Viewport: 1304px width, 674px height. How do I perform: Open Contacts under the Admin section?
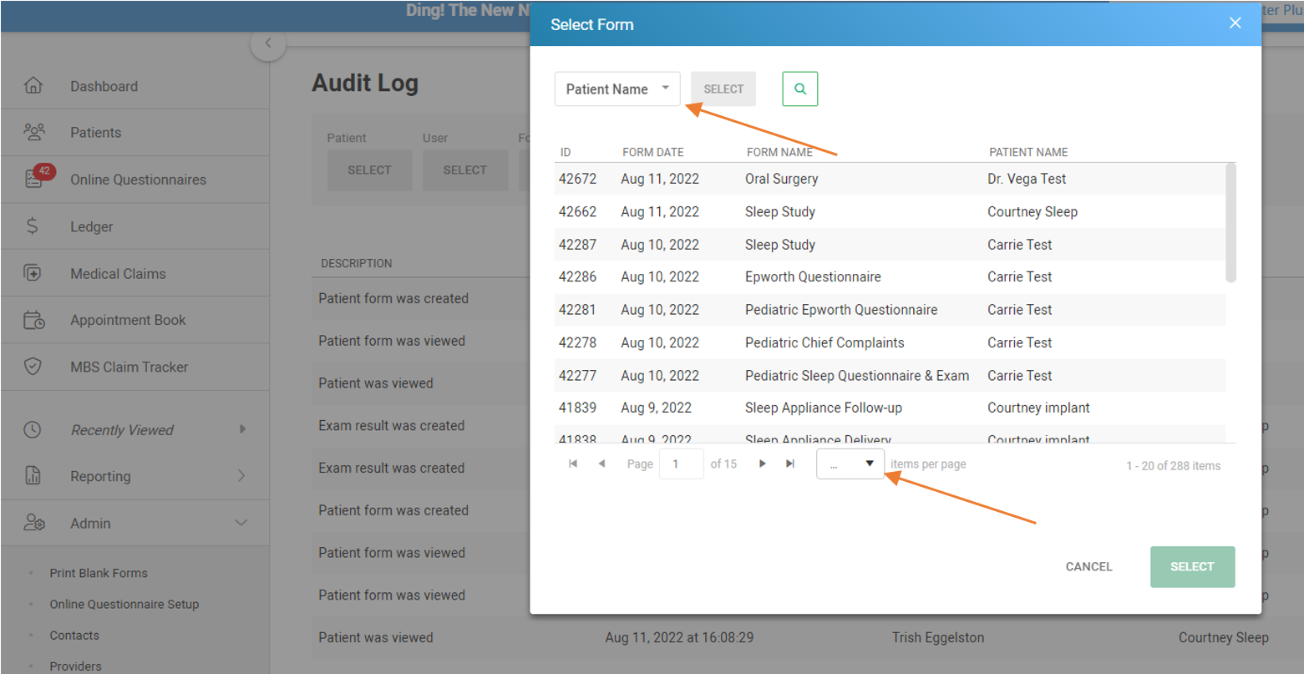pos(74,635)
